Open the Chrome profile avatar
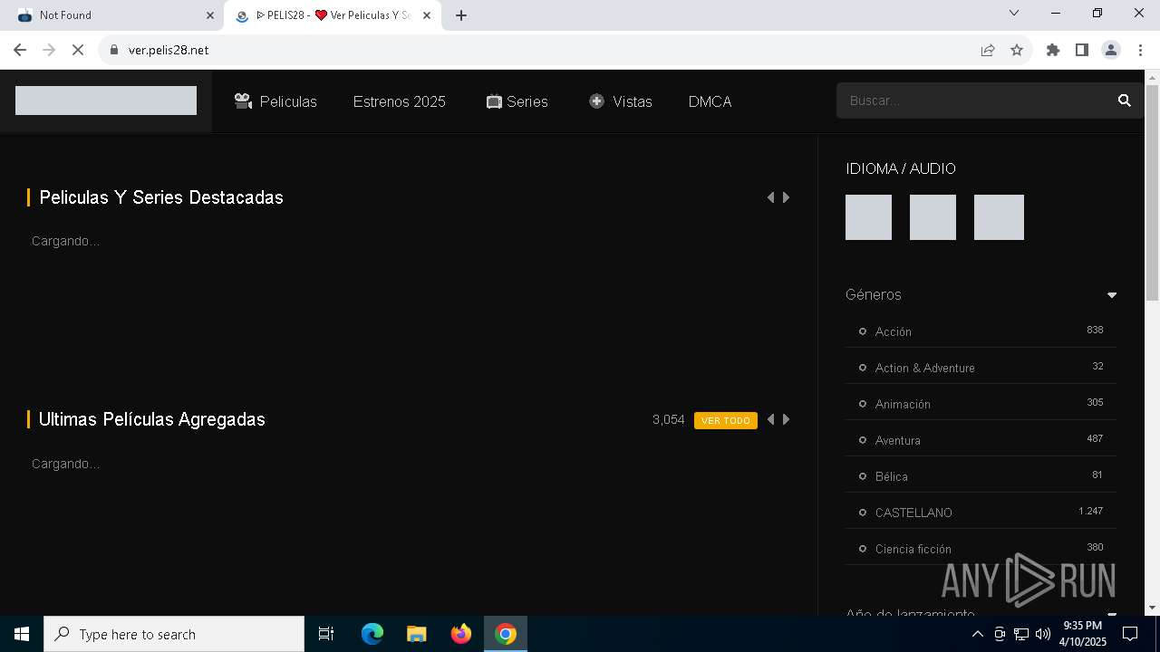The width and height of the screenshot is (1160, 652). pos(1111,50)
